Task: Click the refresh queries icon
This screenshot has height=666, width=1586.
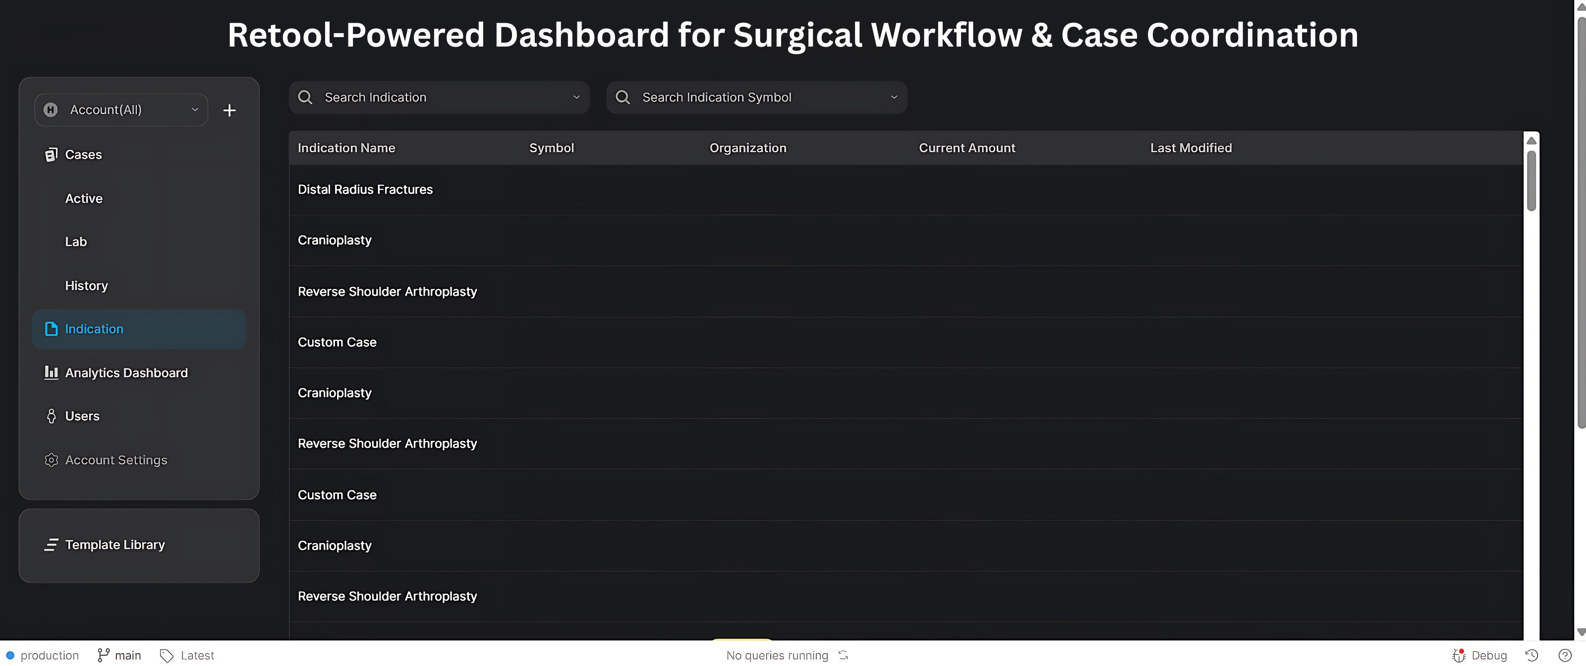Action: [844, 656]
